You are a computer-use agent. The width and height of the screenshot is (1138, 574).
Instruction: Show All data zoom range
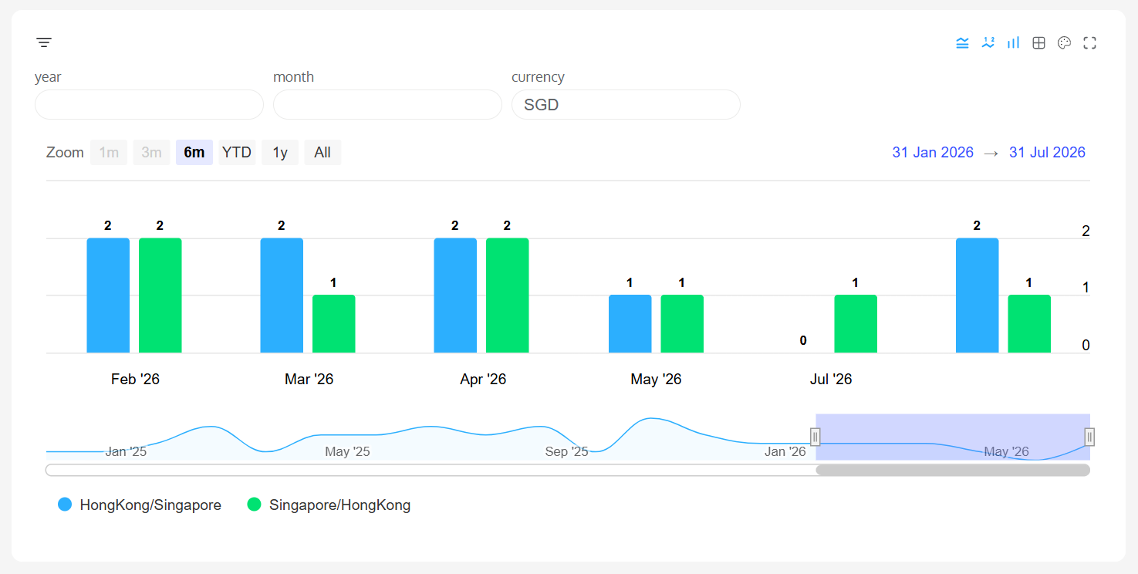tap(322, 153)
